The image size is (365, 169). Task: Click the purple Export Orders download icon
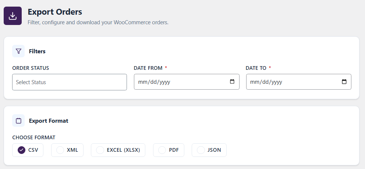pyautogui.click(x=13, y=16)
